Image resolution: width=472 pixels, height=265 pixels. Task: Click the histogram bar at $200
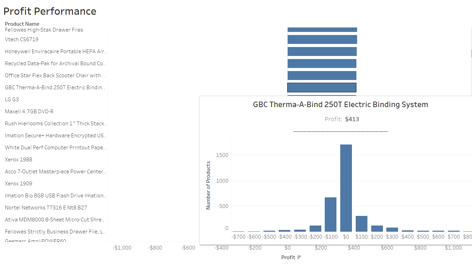point(377,229)
